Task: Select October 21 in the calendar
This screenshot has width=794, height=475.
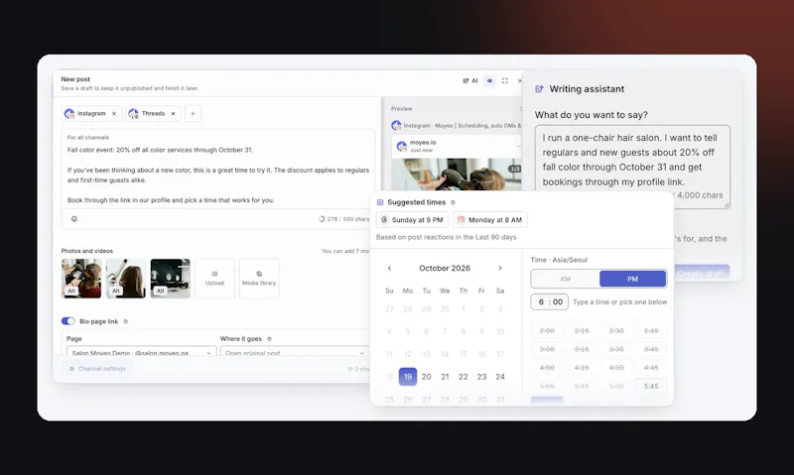Action: point(445,377)
